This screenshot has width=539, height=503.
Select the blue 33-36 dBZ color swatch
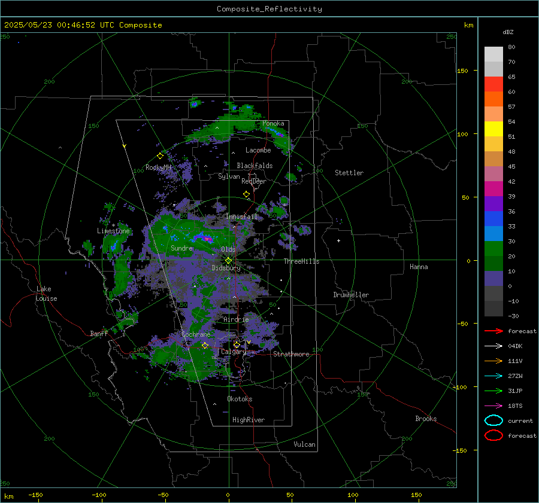(x=493, y=219)
